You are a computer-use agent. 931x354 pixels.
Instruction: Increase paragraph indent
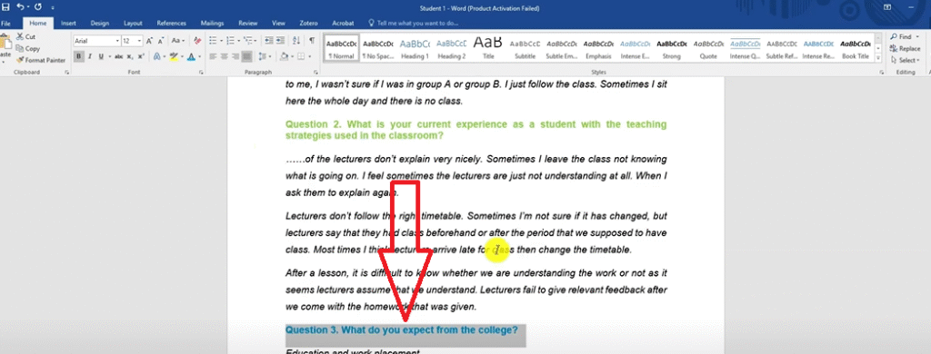coord(280,41)
